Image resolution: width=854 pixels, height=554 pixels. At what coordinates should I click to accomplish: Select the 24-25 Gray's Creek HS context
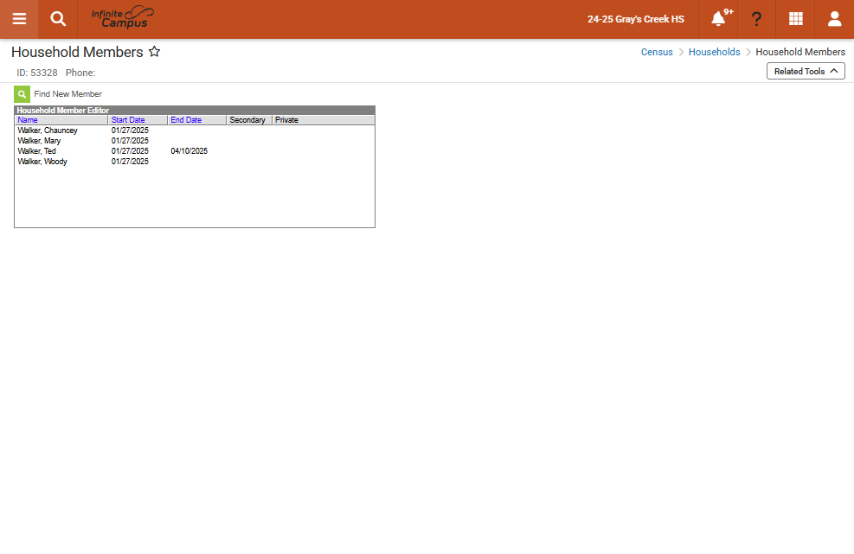[x=636, y=19]
